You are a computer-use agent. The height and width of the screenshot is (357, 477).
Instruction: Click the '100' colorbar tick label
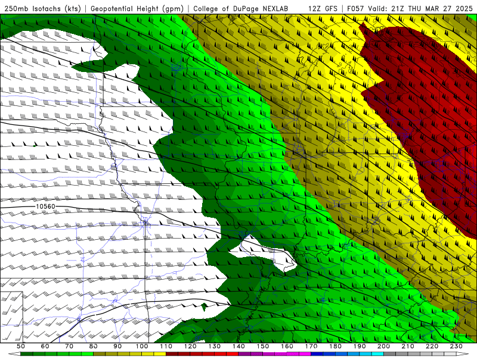(x=142, y=346)
